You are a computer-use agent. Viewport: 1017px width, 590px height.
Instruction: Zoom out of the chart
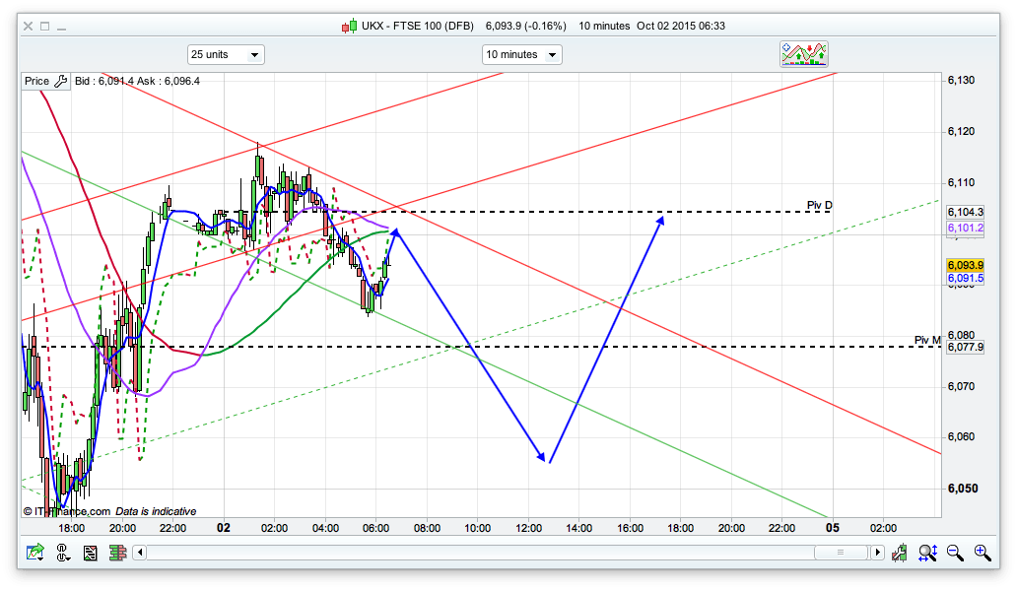(955, 554)
